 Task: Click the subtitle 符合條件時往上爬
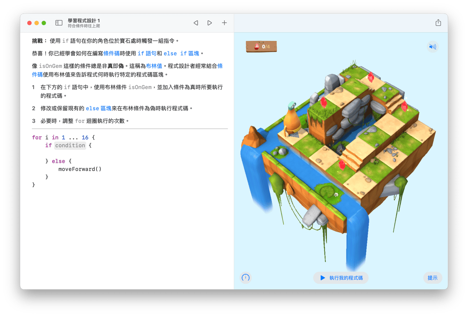84,26
